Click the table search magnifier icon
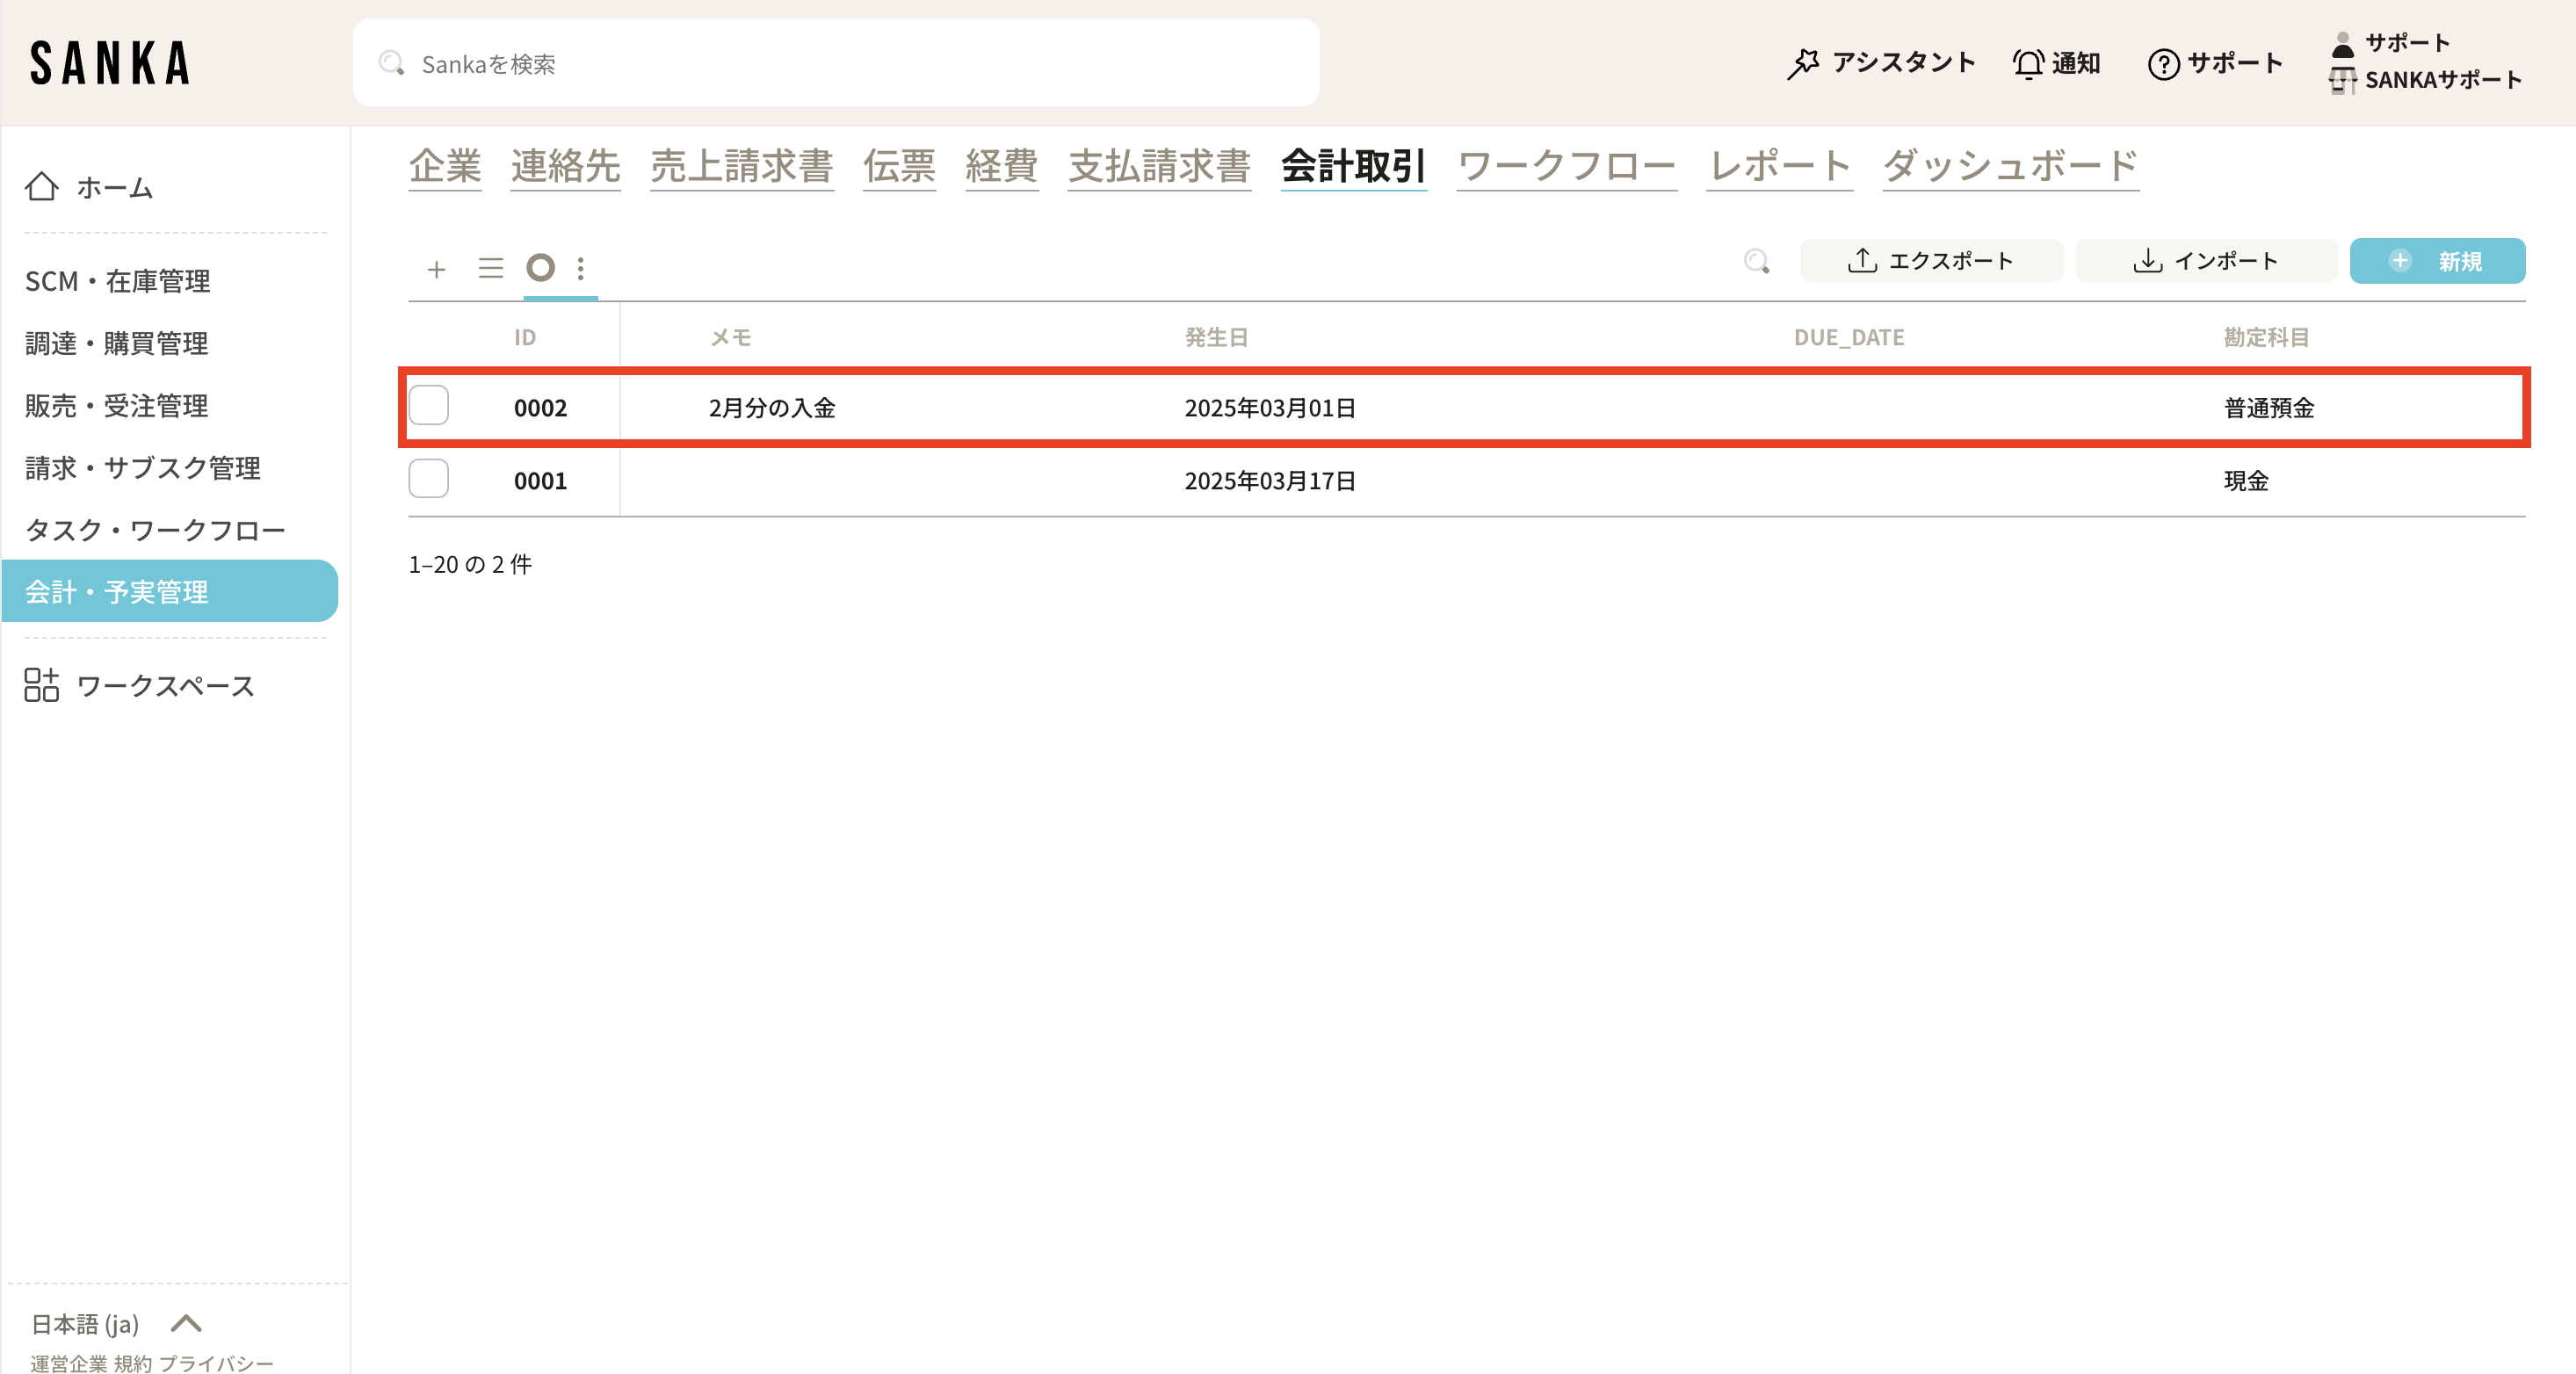The height and width of the screenshot is (1374, 2576). (x=1756, y=261)
